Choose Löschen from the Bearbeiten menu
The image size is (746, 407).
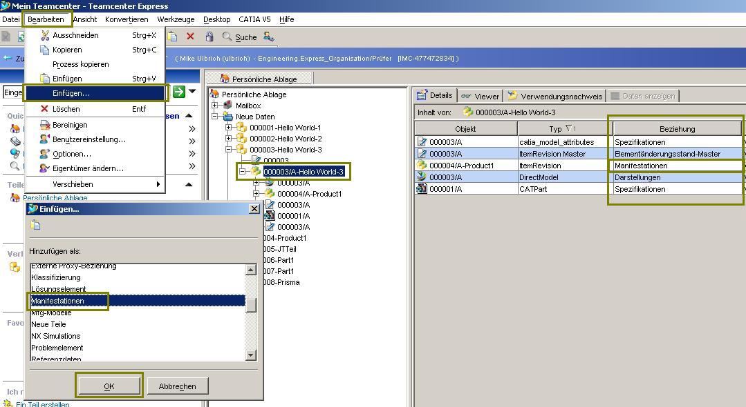click(95, 109)
